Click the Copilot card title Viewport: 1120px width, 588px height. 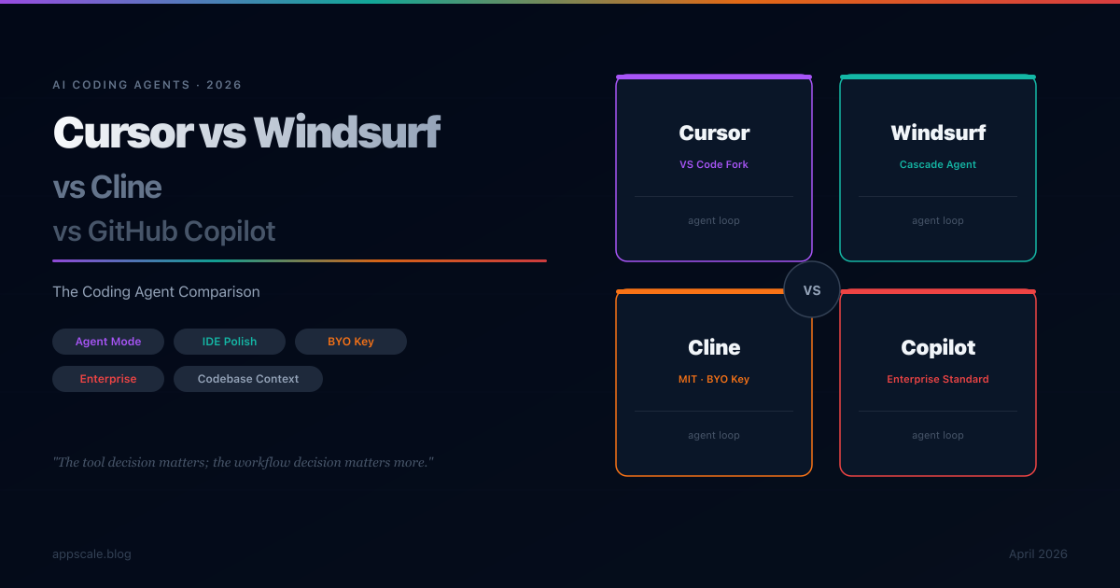(938, 348)
